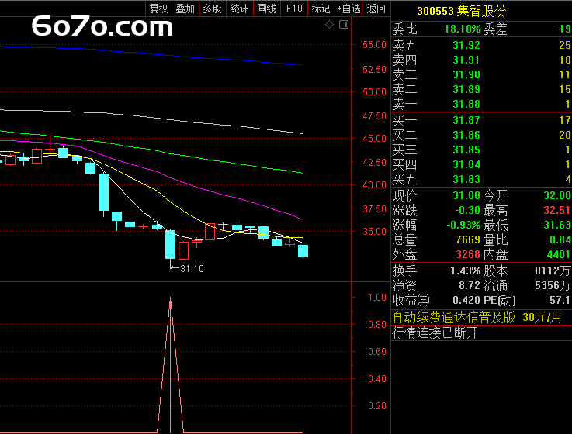This screenshot has width=572, height=434.
Task: Toggle the side panel layout icon
Action: tap(344, 25)
